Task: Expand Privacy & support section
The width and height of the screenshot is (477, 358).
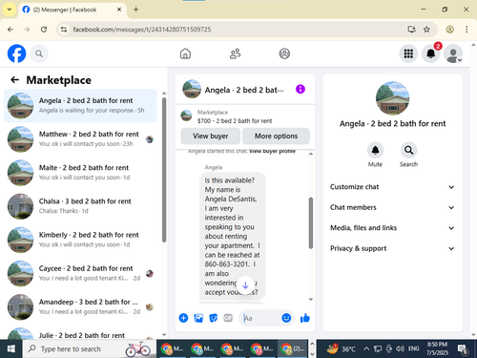Action: 392,248
